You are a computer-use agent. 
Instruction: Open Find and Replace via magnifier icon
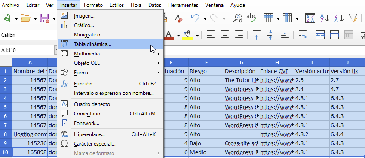click(237, 18)
